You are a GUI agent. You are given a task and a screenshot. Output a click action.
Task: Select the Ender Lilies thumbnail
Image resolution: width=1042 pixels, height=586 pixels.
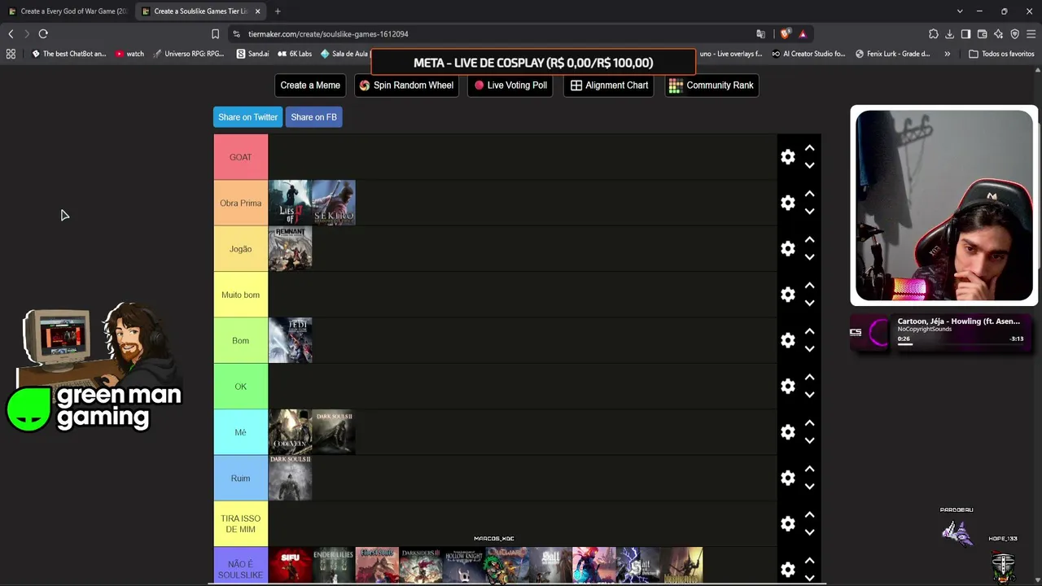334,566
